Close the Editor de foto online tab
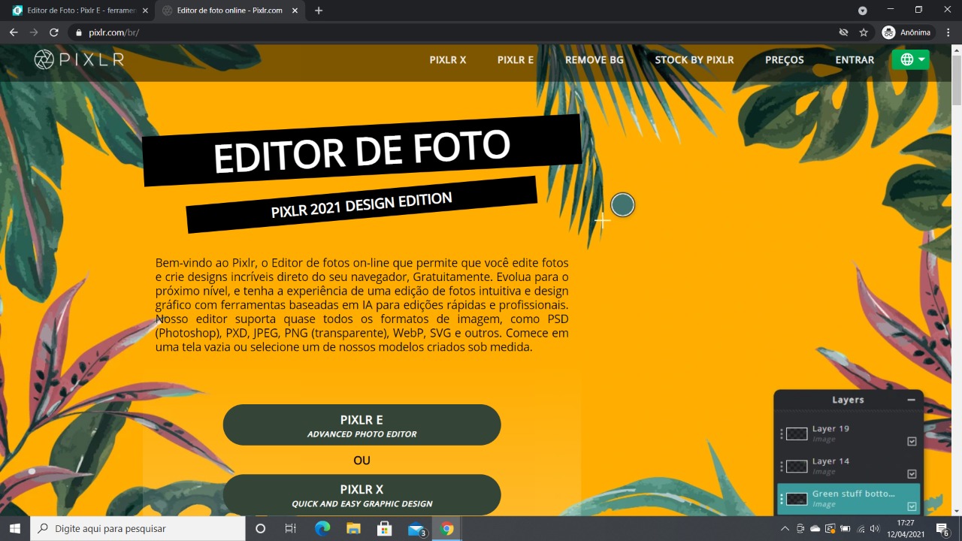 (294, 11)
